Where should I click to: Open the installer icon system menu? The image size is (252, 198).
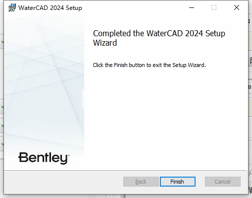[x=12, y=7]
